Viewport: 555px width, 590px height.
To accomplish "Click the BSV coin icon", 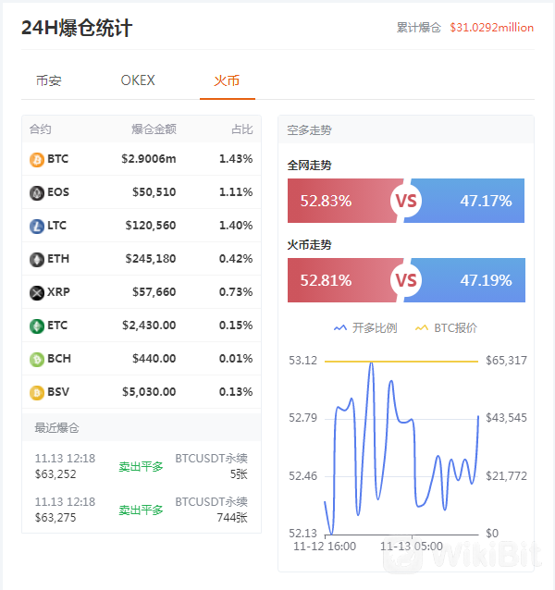I will 37,393.
